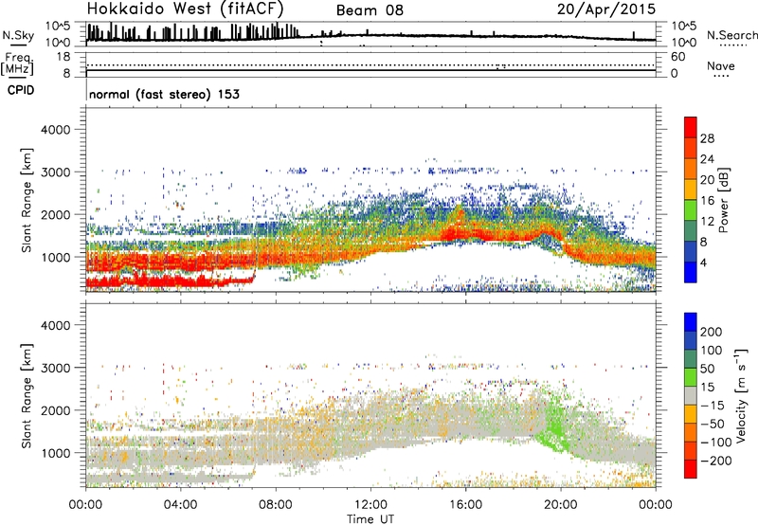758x525 pixels.
Task: Pick the gray -15 to 15 velocity segment
Action: [691, 395]
